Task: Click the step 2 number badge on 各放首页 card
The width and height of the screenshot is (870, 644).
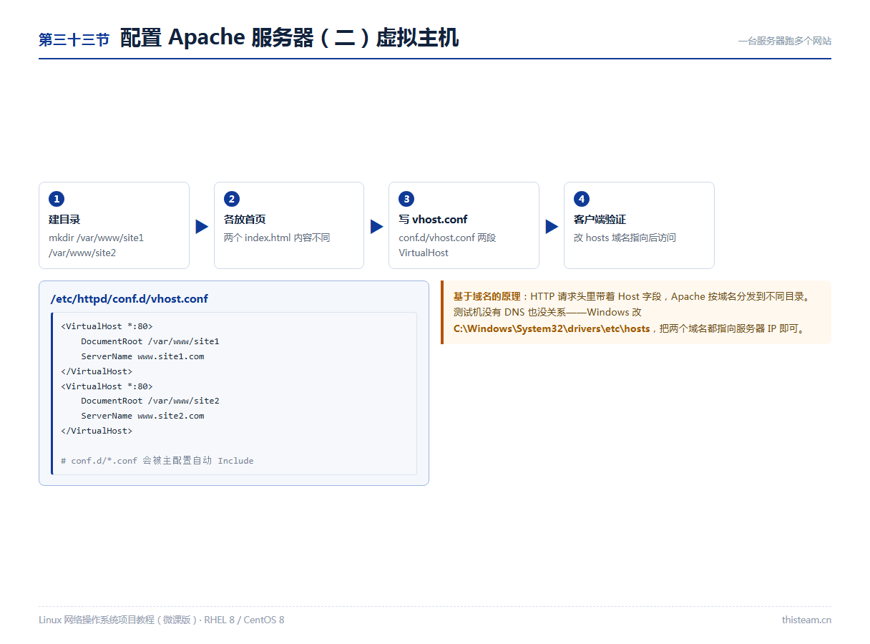Action: click(231, 199)
